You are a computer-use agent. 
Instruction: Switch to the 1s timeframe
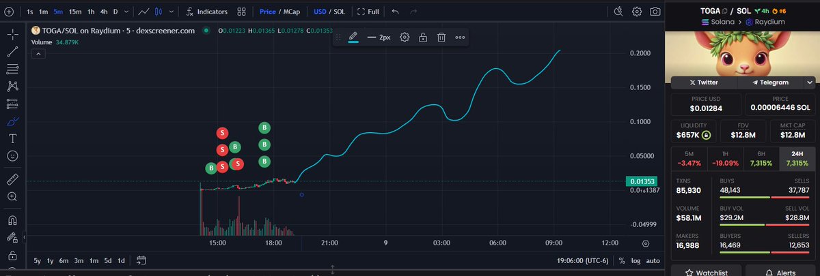(x=30, y=12)
